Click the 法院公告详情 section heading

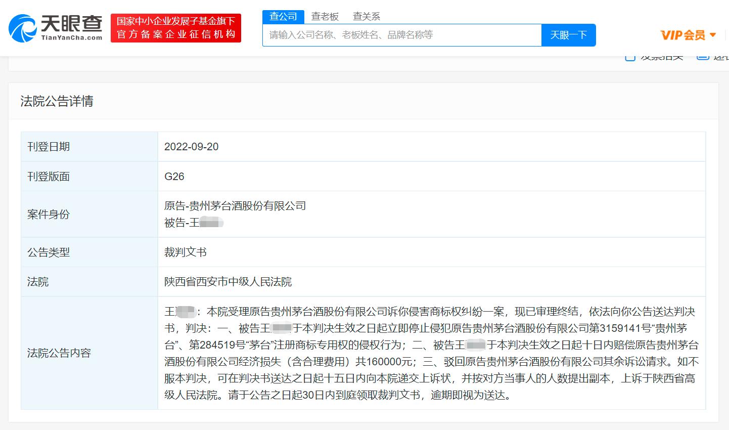(57, 101)
